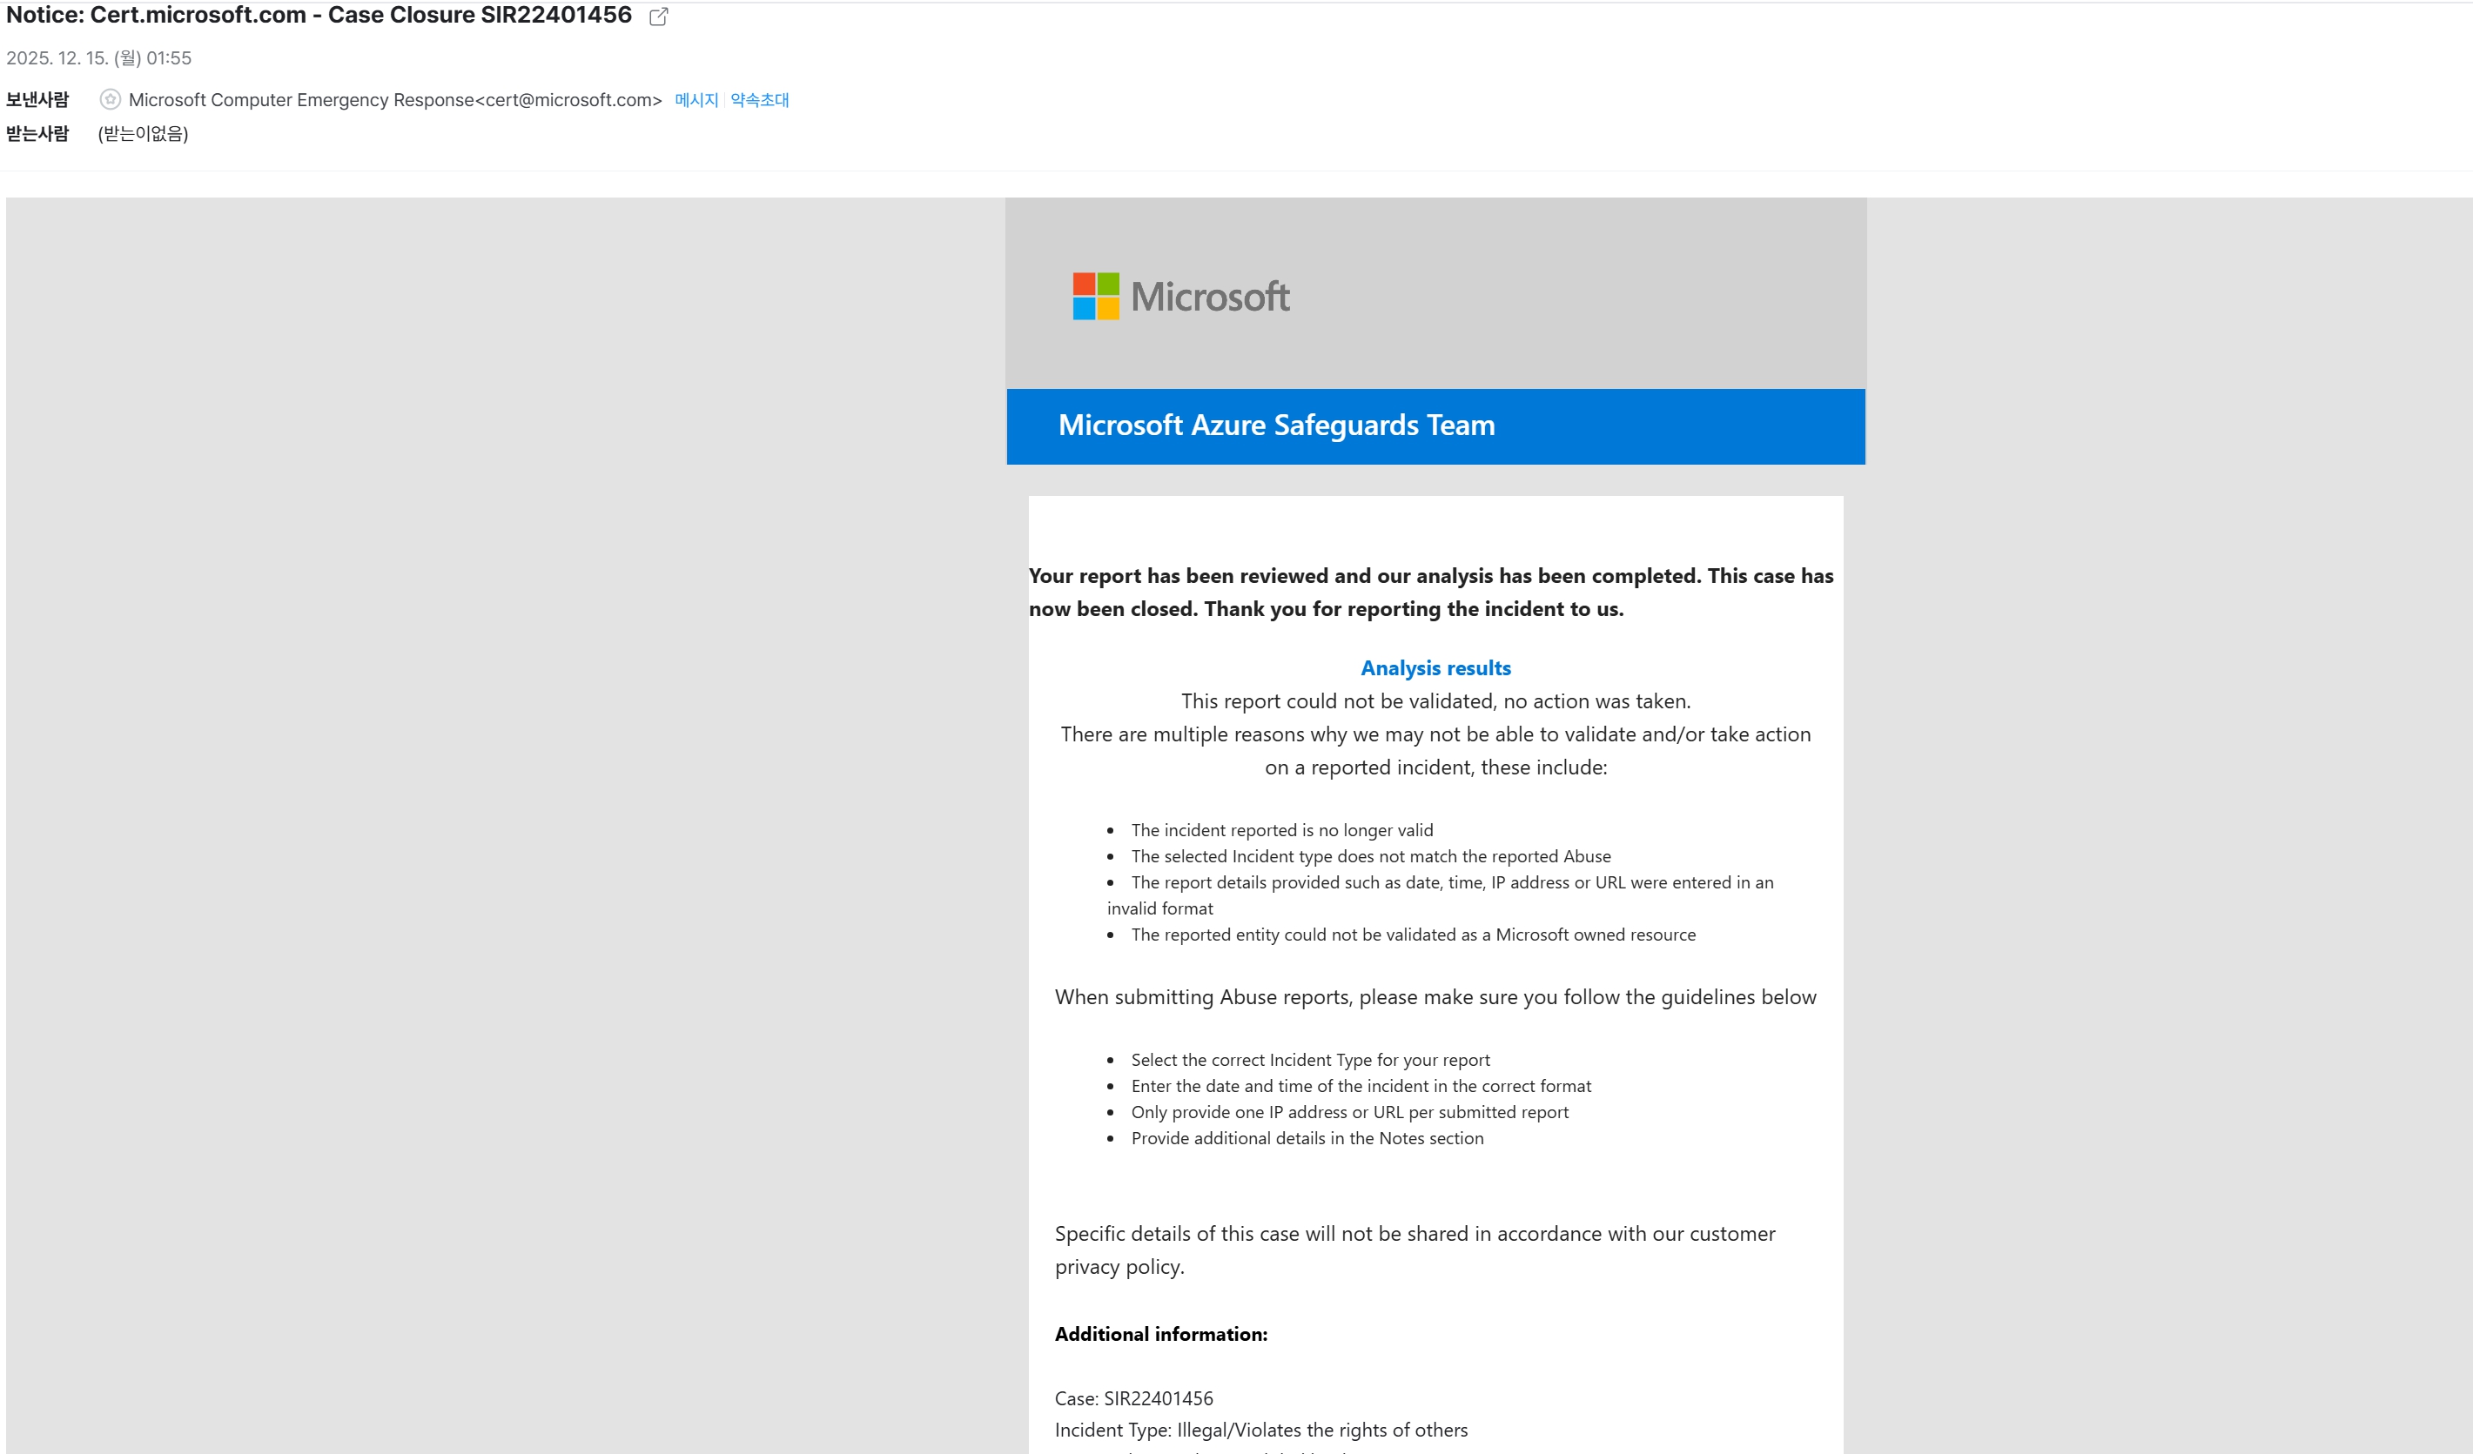
Task: Click the line 'The incident reported is no longer valid'
Action: tap(1281, 830)
